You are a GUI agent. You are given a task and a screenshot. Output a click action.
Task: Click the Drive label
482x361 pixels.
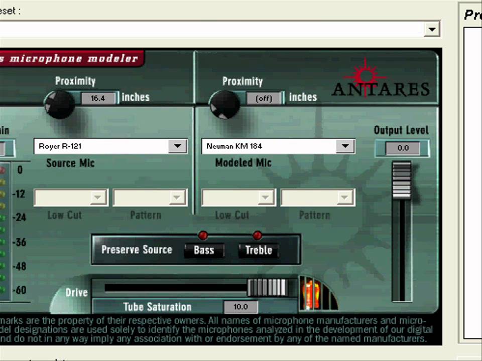pyautogui.click(x=76, y=292)
